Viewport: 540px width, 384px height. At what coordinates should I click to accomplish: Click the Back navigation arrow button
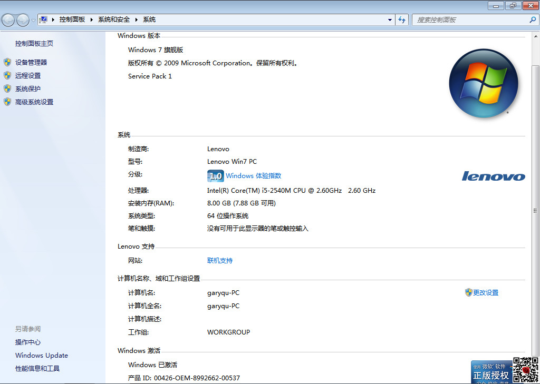8,20
